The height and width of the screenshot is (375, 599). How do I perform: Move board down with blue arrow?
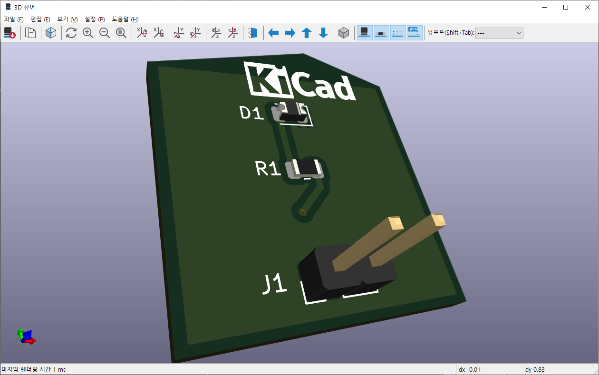[323, 33]
